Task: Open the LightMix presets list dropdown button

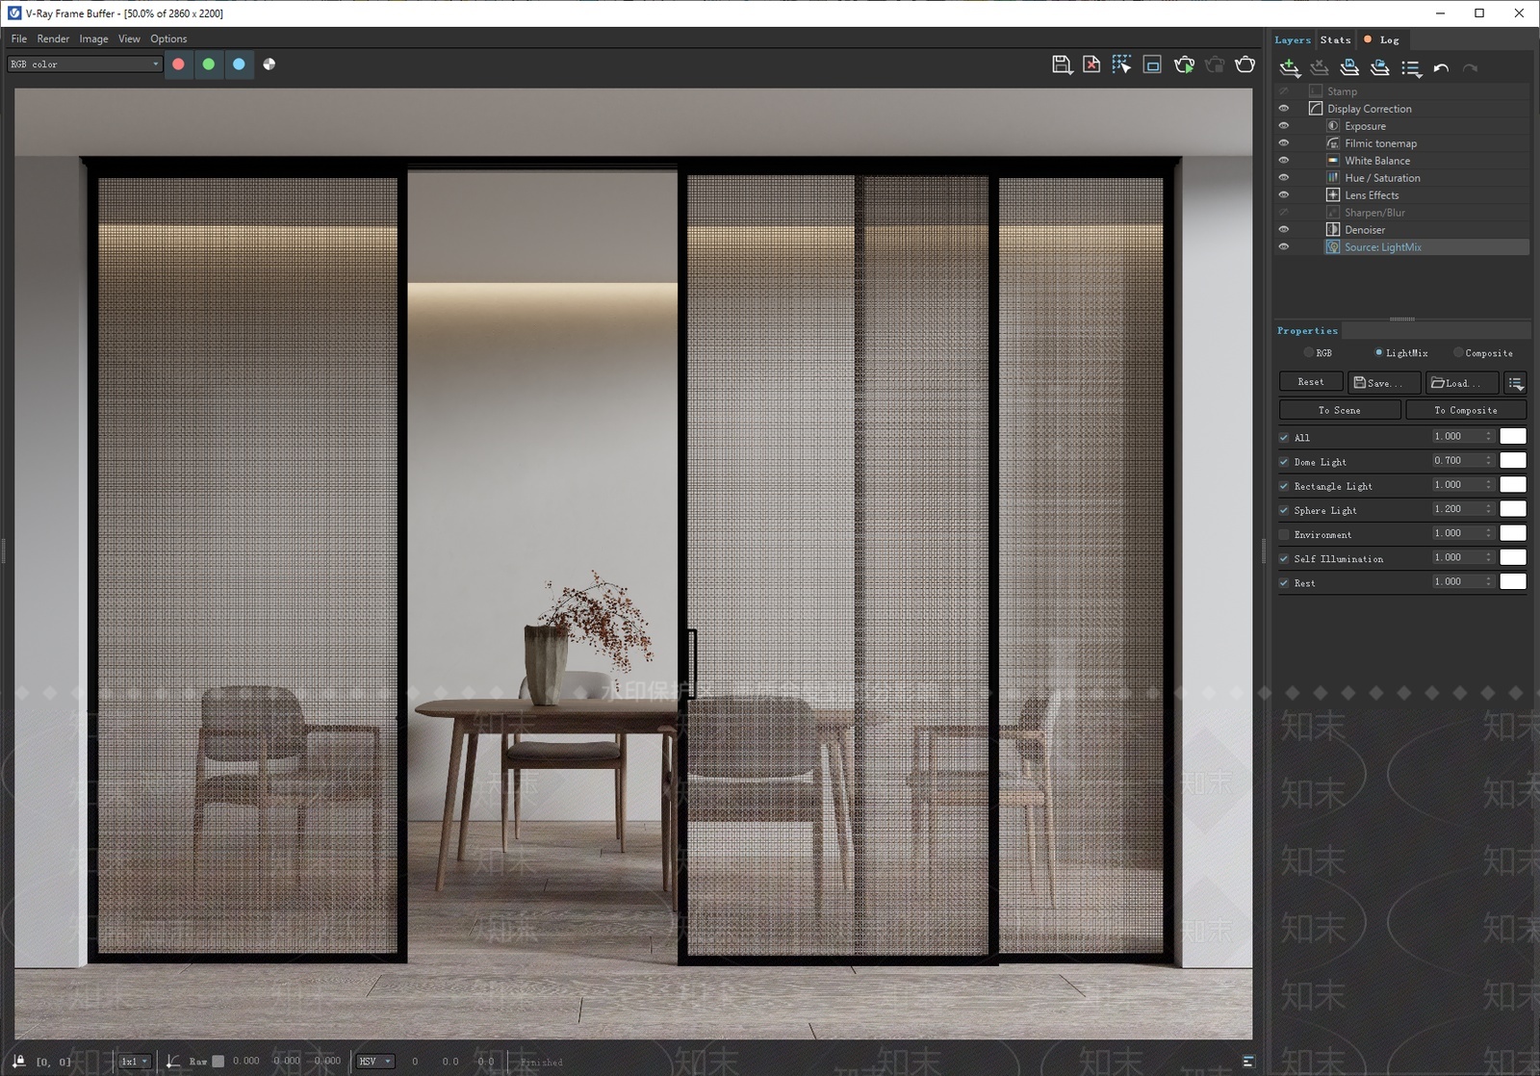Action: click(x=1516, y=383)
